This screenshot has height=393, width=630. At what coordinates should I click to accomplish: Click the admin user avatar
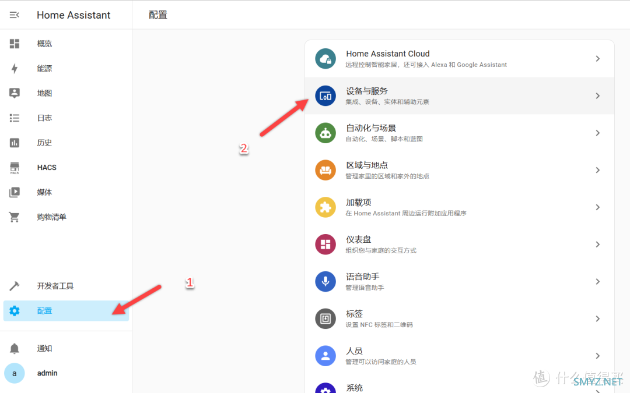pos(15,373)
